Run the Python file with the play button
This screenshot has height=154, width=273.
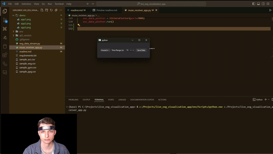[x=270, y=10]
